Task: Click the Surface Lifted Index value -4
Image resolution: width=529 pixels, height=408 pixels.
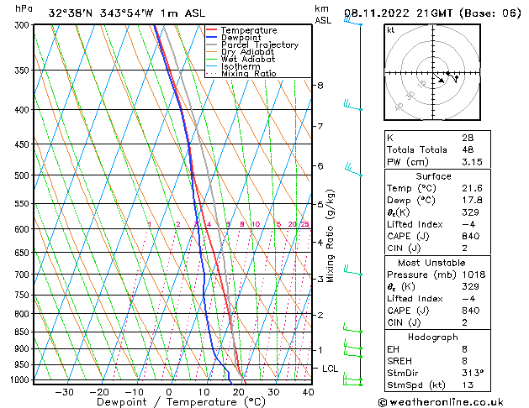Action: click(468, 224)
